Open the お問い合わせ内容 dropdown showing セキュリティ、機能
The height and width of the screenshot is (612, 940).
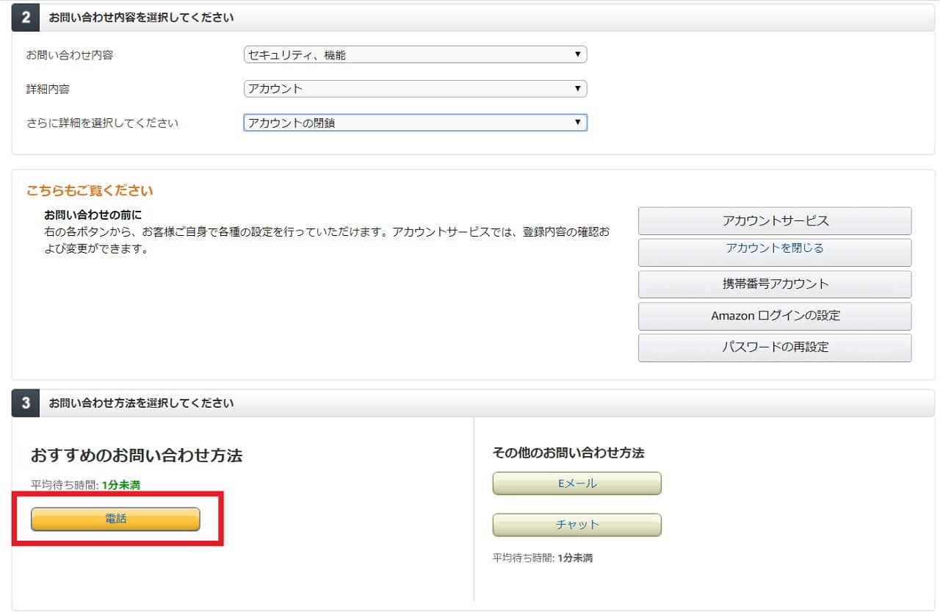click(415, 54)
